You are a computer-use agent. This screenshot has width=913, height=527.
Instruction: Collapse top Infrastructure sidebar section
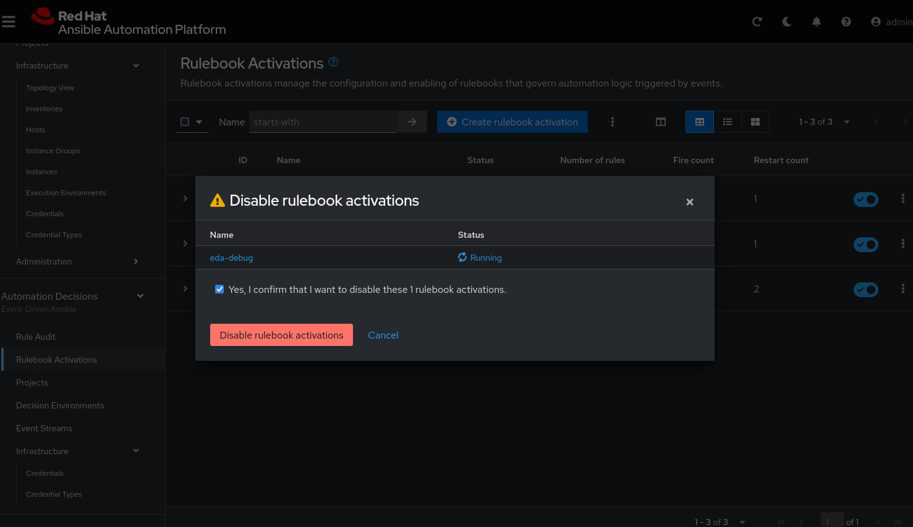pyautogui.click(x=136, y=65)
